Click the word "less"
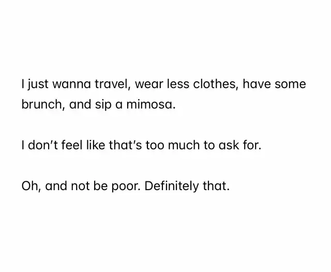The width and height of the screenshot is (331, 272). pos(179,84)
